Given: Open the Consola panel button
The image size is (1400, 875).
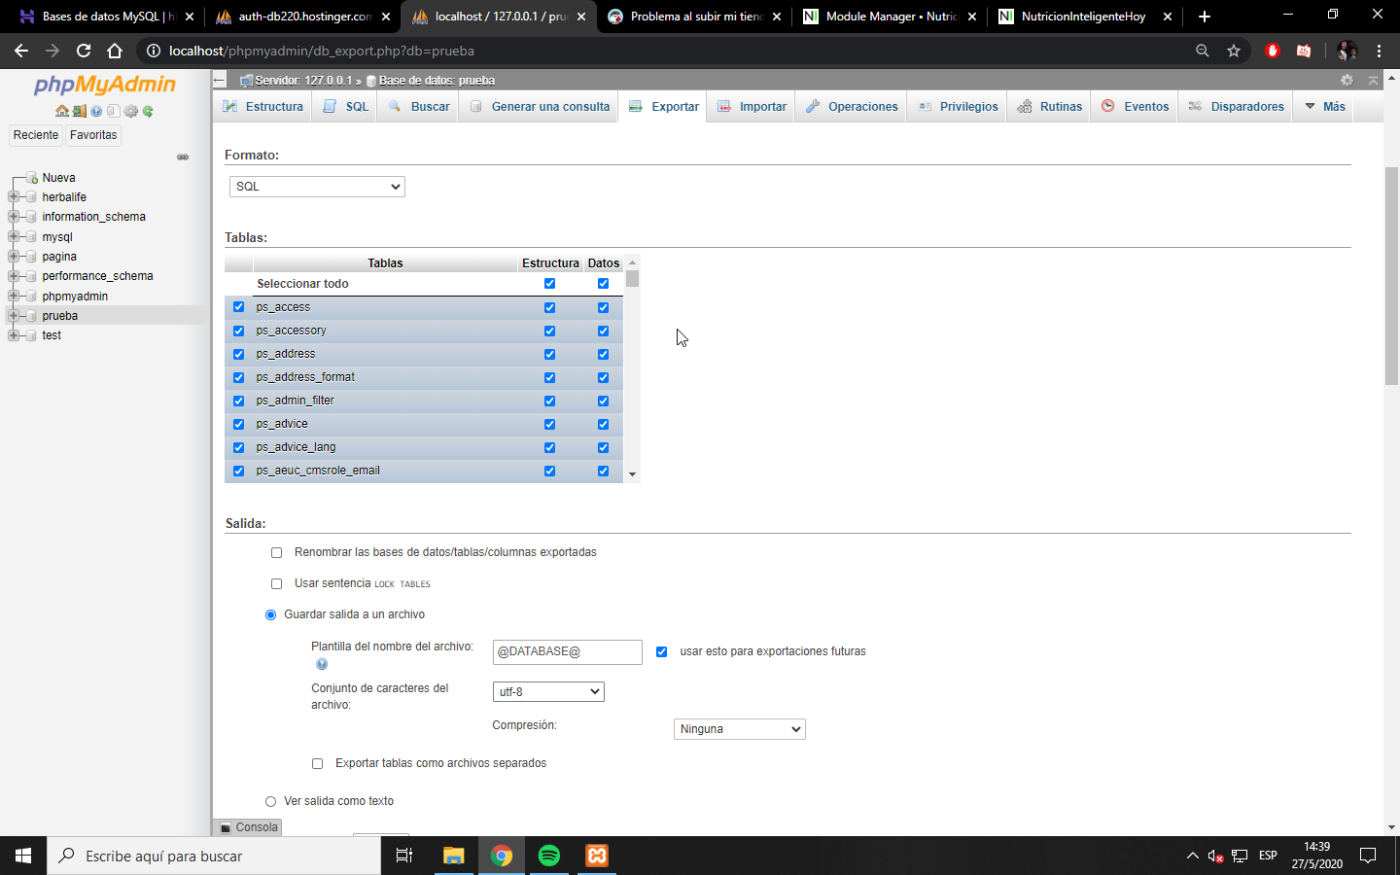Looking at the screenshot, I should point(248,827).
